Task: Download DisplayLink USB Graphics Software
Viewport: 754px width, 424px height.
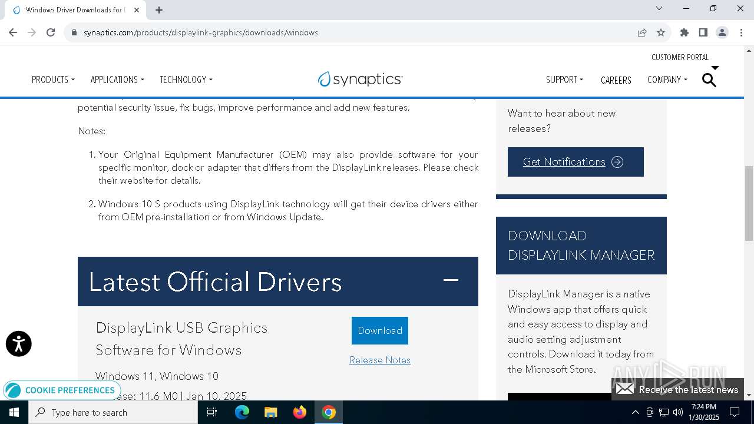Action: 380,330
